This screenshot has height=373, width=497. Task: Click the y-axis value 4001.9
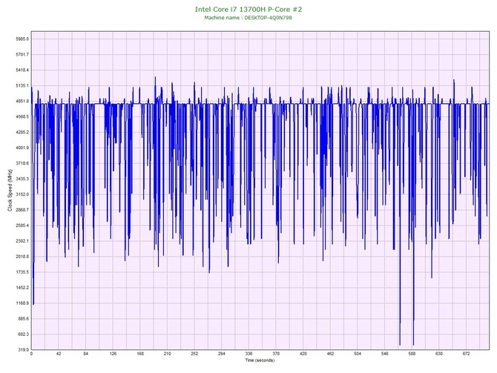22,148
